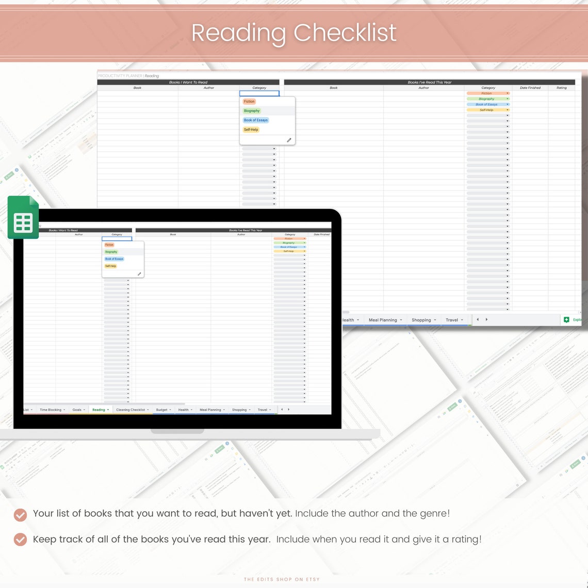
Task: Click the left sheet-tab navigation arrow near Travel
Action: click(x=477, y=319)
